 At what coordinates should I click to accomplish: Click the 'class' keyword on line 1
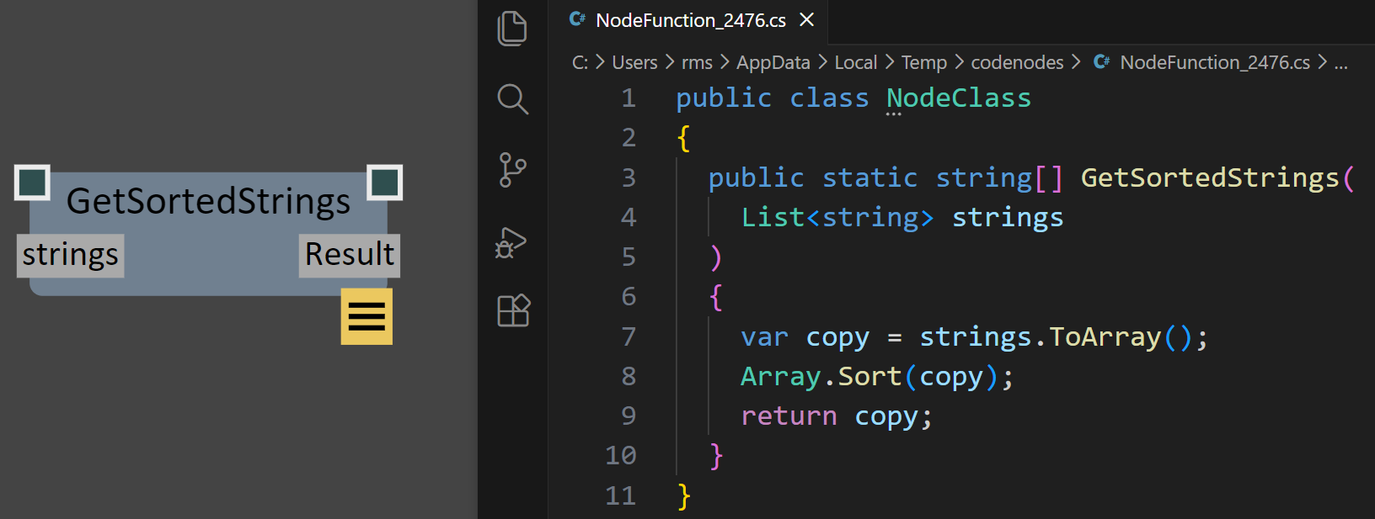829,98
